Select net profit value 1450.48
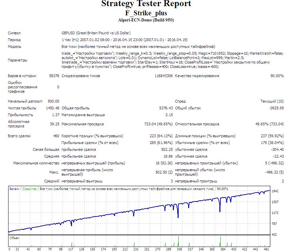The image size is (288, 251). tap(53, 108)
